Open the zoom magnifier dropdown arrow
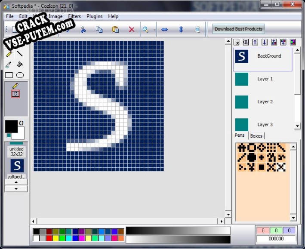This screenshot has width=305, height=249. [x=154, y=30]
